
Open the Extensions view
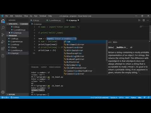tap(3, 49)
